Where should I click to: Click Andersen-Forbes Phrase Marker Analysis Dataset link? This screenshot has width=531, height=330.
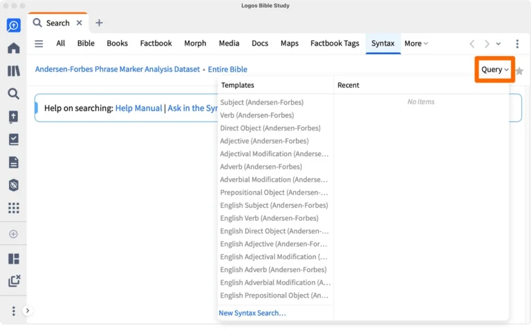(117, 69)
